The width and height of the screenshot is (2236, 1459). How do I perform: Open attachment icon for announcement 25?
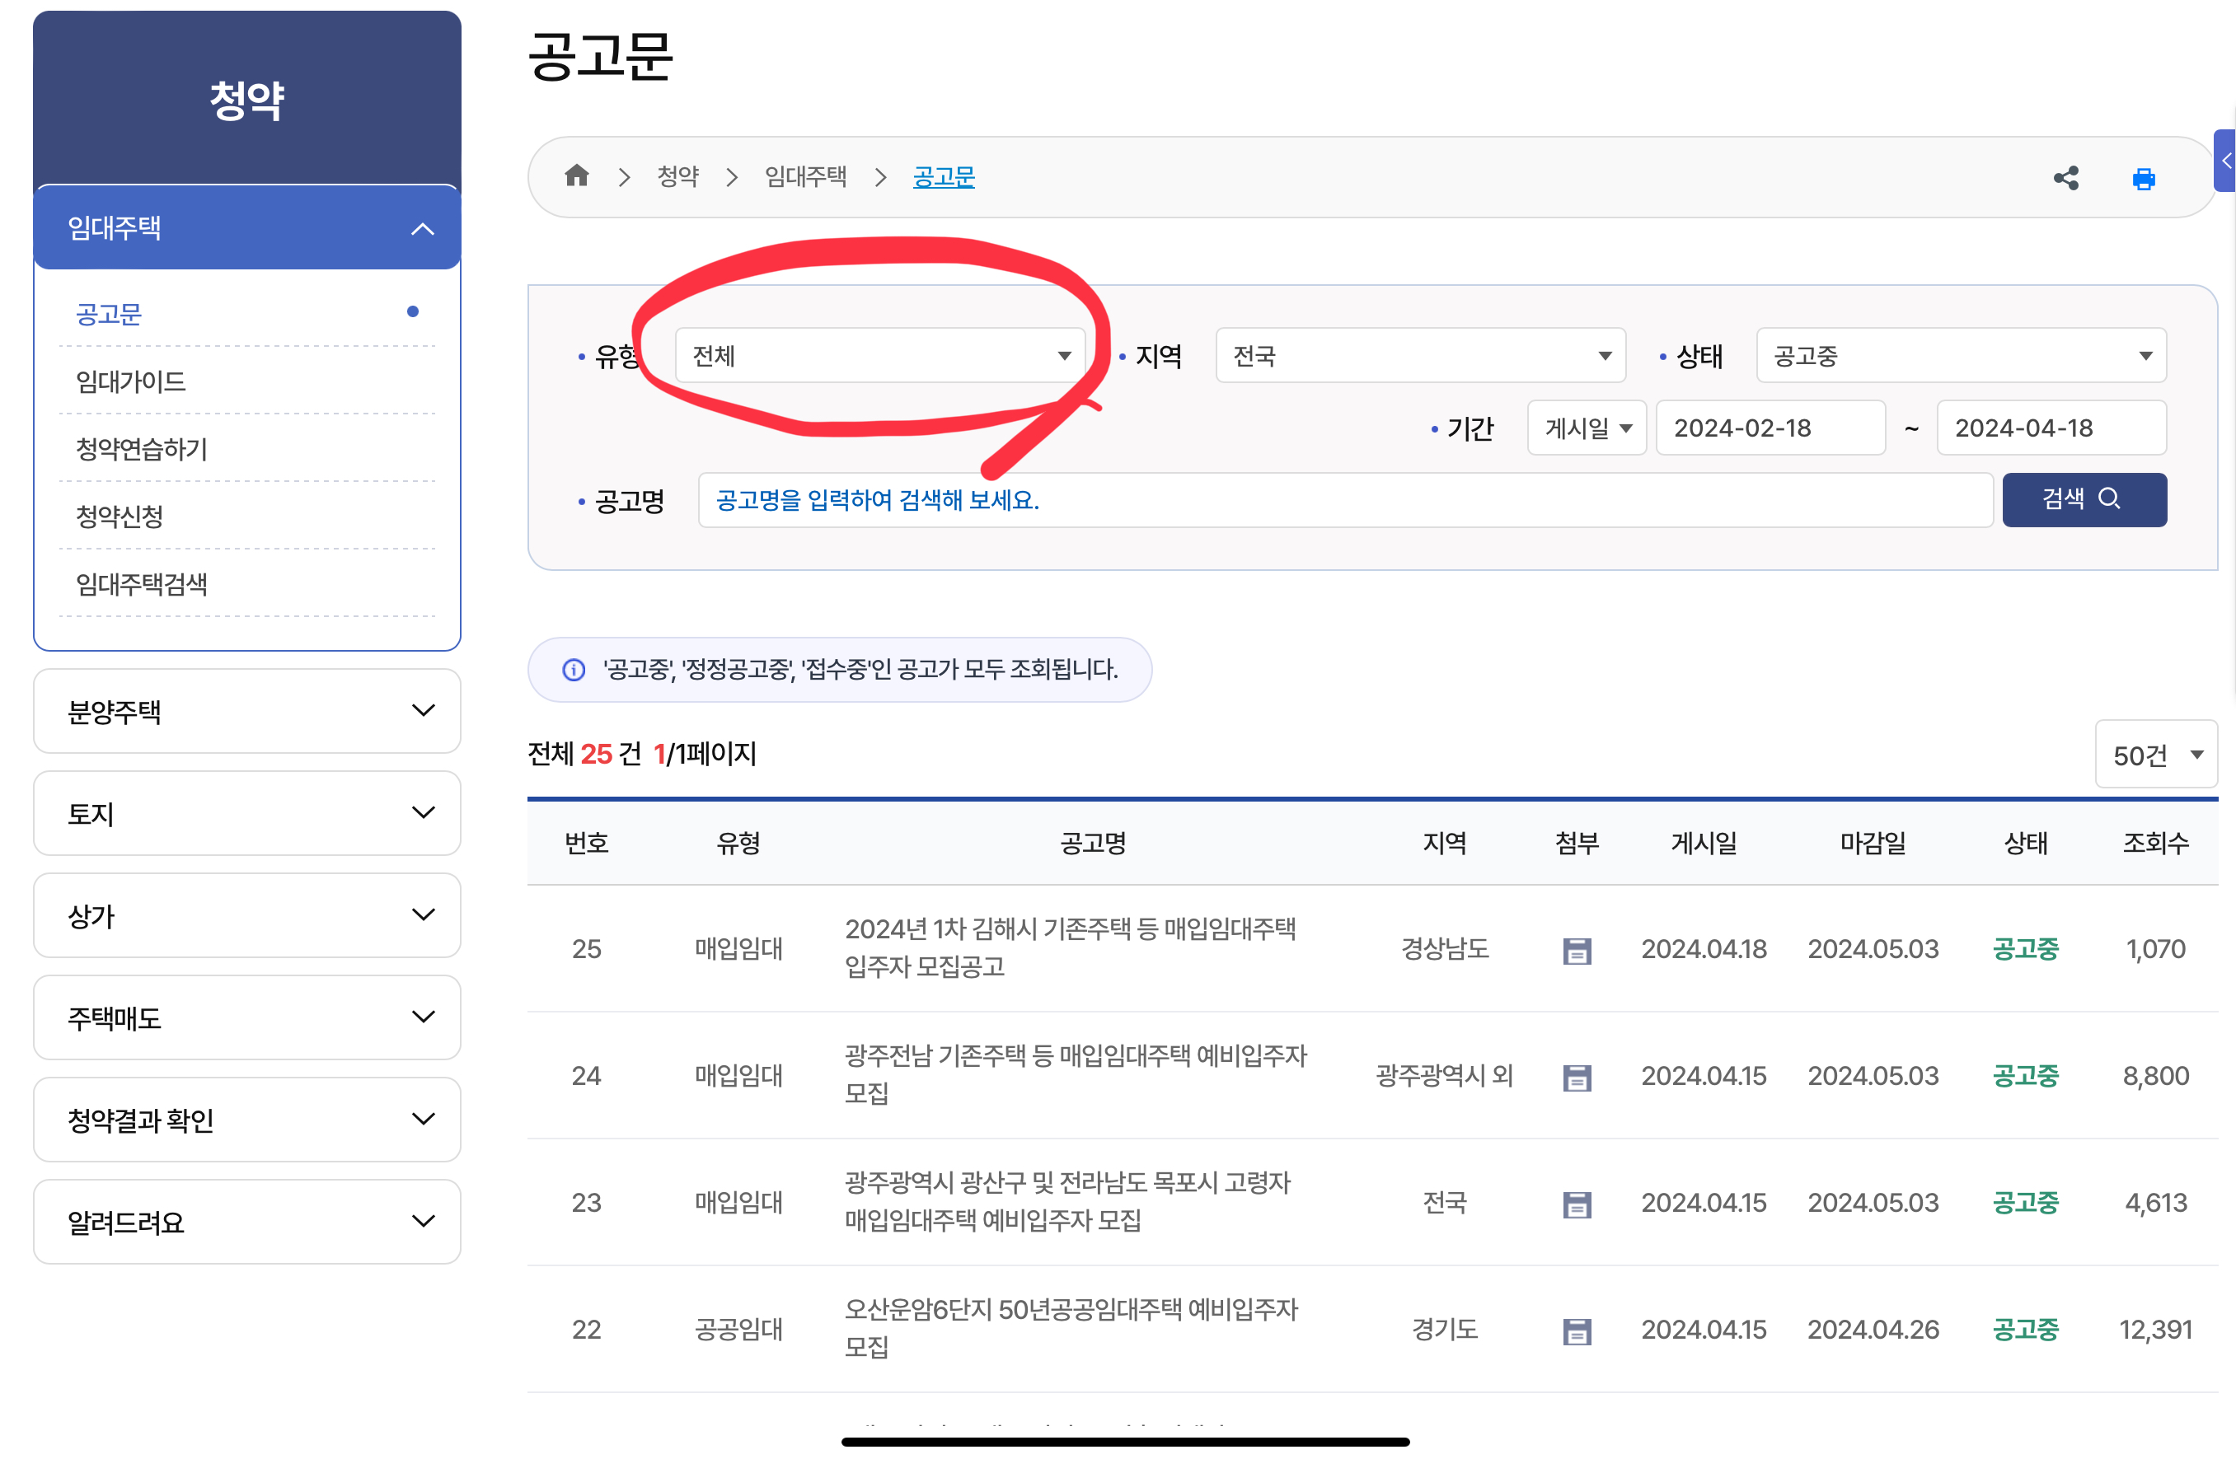point(1576,950)
